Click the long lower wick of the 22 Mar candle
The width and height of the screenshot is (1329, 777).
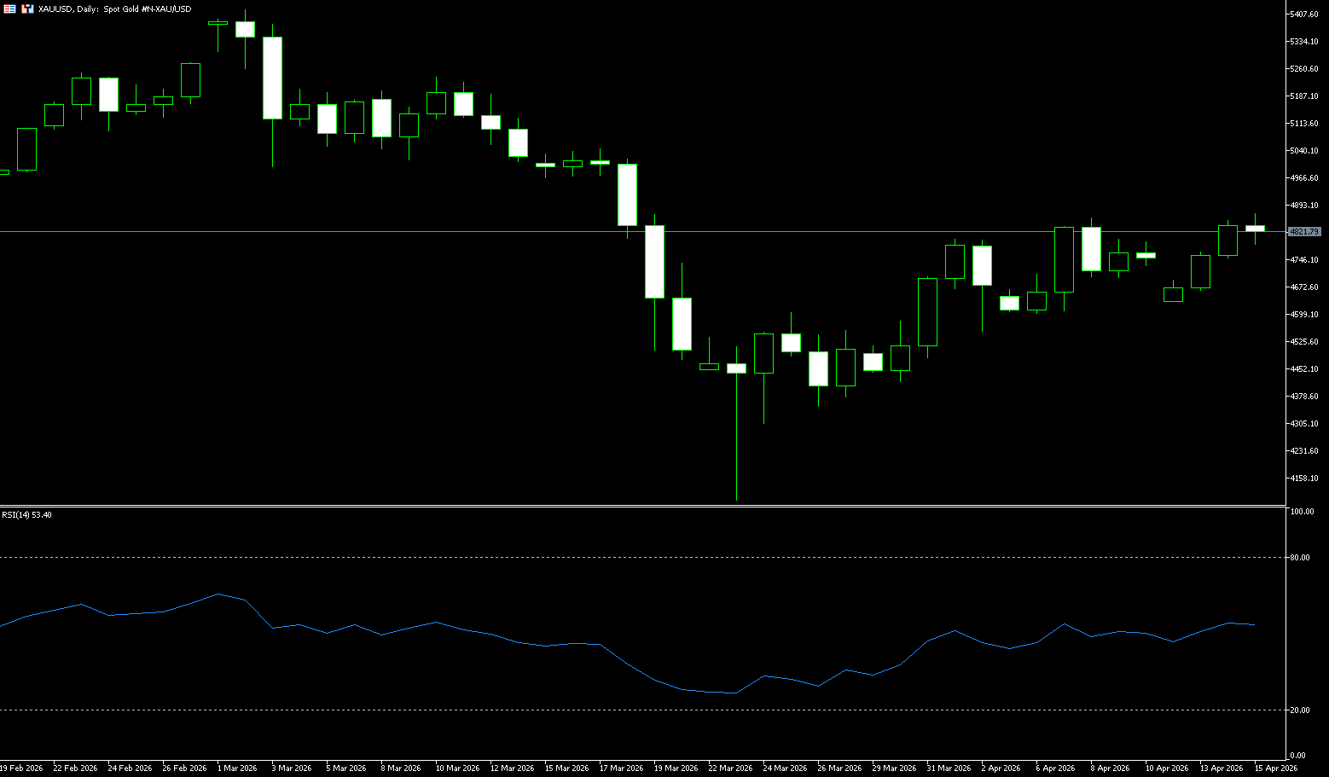coord(736,444)
